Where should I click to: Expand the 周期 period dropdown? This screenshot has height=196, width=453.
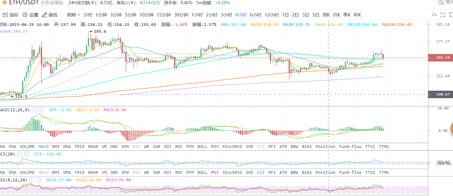pyautogui.click(x=73, y=15)
